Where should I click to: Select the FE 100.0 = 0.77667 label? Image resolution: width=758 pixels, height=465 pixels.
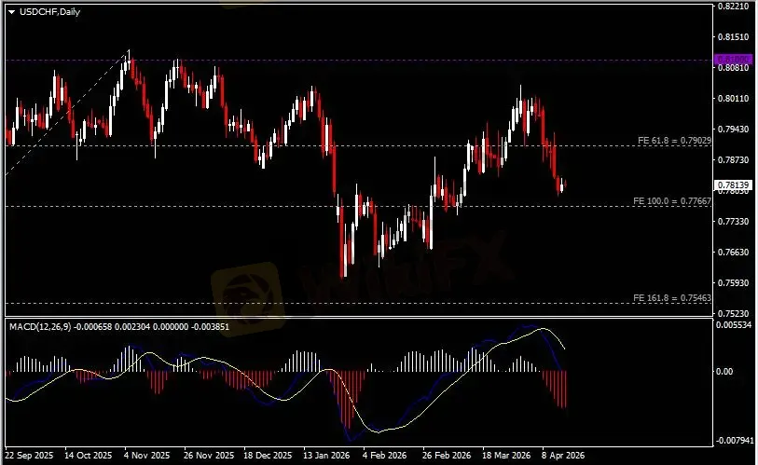tap(672, 200)
